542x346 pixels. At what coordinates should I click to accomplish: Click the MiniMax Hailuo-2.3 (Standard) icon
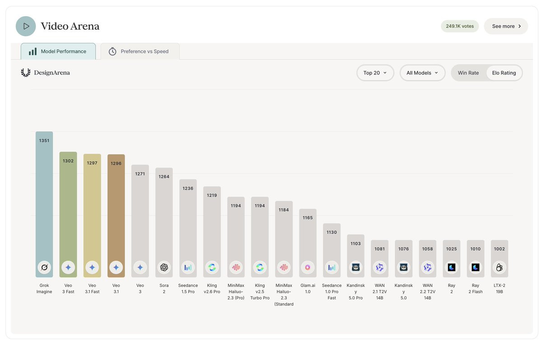click(x=284, y=268)
